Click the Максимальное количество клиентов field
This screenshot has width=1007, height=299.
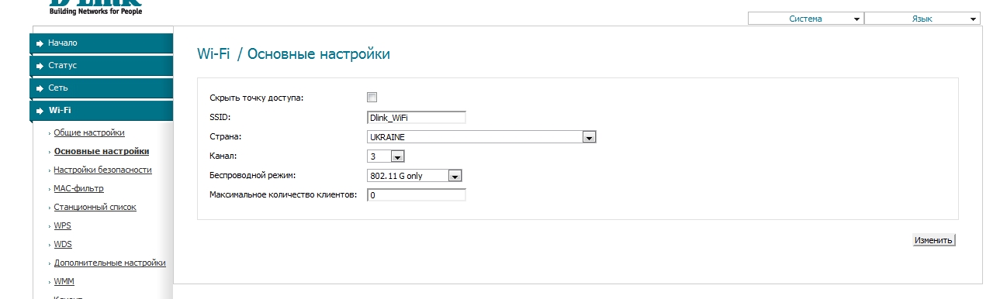[416, 195]
